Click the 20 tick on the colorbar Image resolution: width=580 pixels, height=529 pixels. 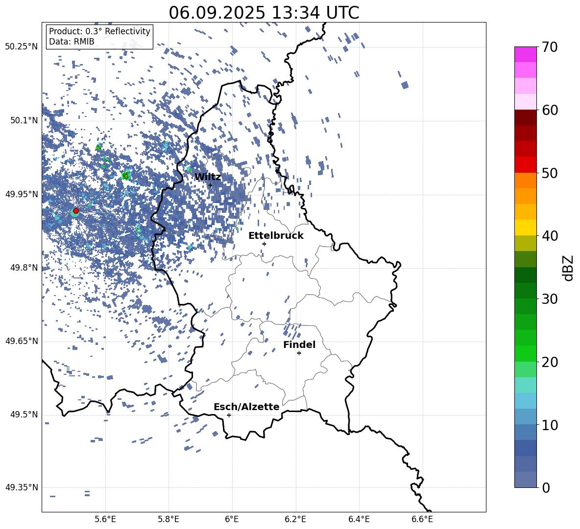point(550,362)
